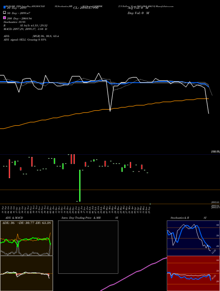Click the CL closing price value

point(86,8)
